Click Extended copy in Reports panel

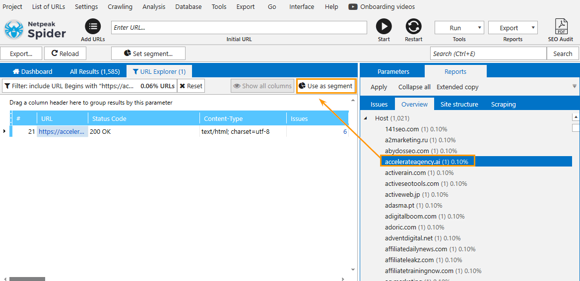[457, 87]
